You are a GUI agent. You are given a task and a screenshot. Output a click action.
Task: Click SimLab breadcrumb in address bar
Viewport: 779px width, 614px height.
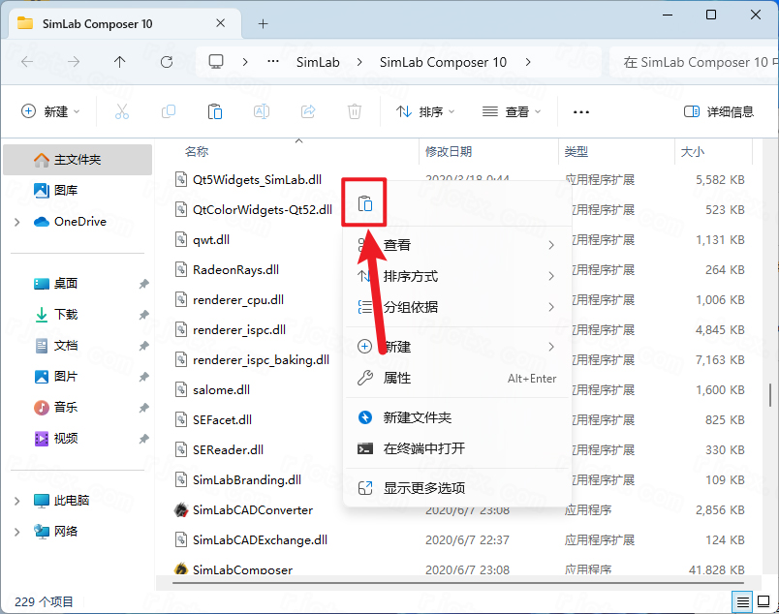[x=318, y=62]
